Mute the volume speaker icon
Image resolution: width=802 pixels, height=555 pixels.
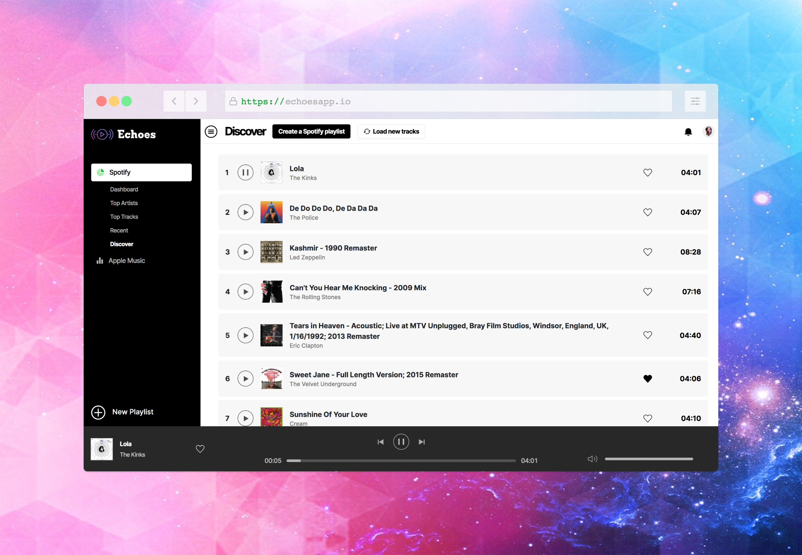click(x=592, y=459)
